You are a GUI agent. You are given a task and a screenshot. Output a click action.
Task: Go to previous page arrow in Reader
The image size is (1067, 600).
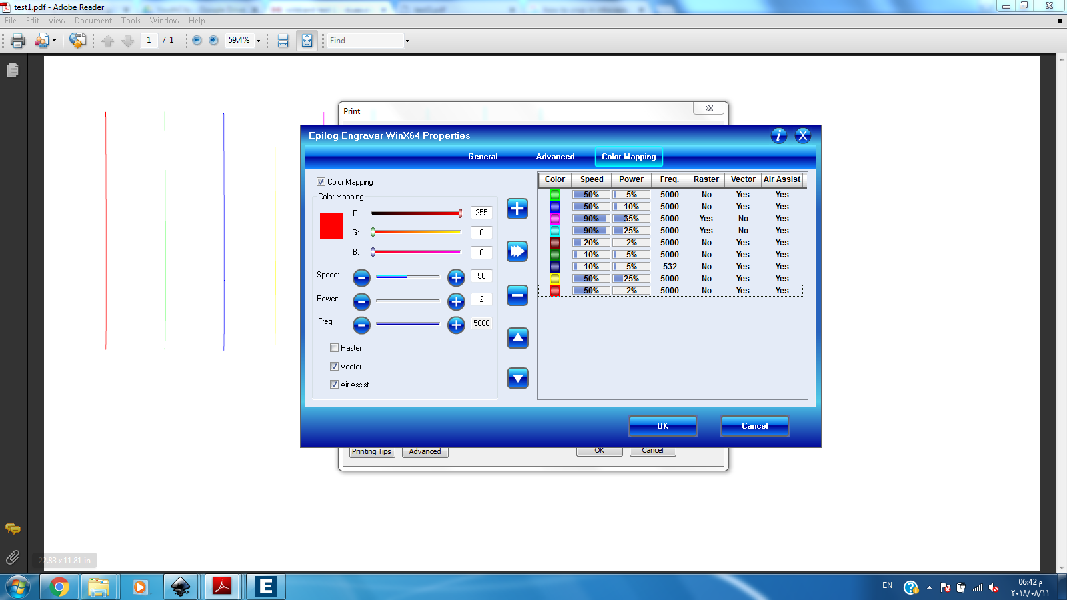point(108,41)
